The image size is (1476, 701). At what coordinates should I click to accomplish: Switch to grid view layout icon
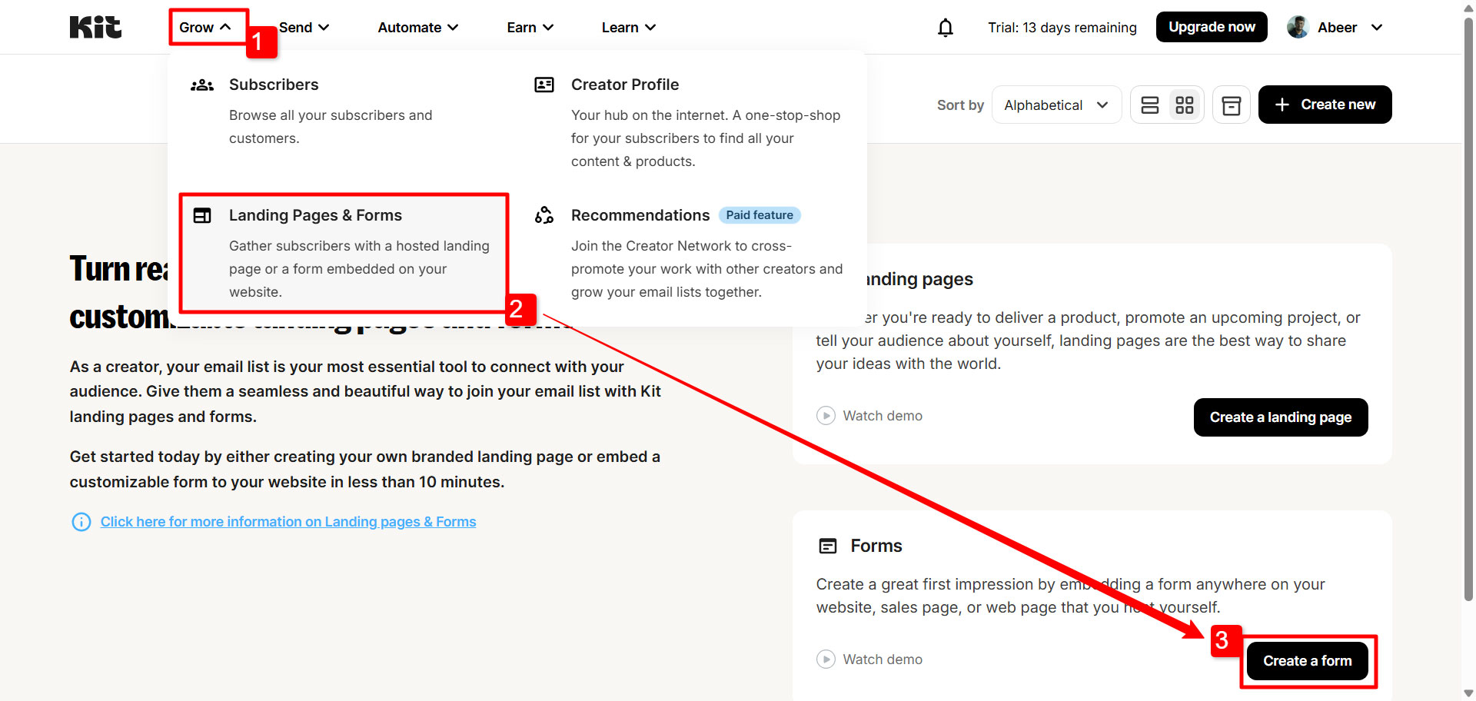(x=1185, y=105)
